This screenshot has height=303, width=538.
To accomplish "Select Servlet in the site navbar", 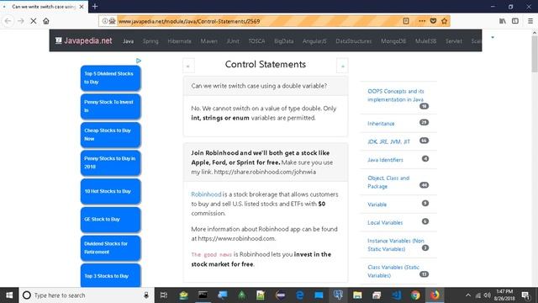I will point(454,41).
